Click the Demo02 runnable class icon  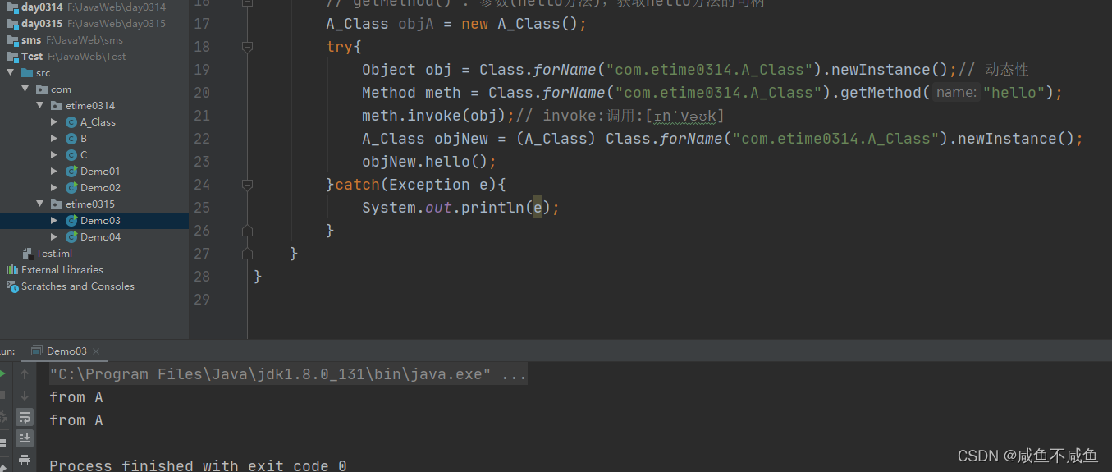tap(71, 188)
